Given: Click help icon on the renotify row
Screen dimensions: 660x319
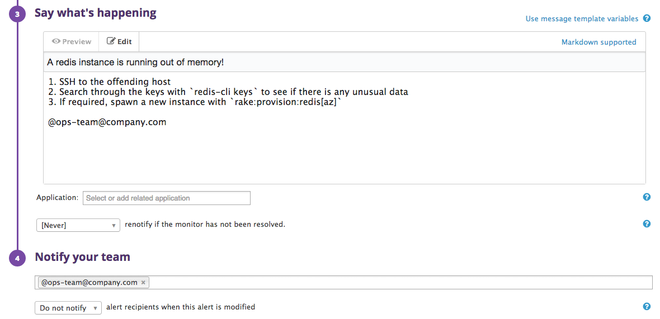Looking at the screenshot, I should [647, 224].
